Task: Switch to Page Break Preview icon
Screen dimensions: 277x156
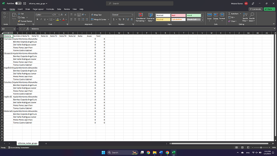Action: coord(248,147)
